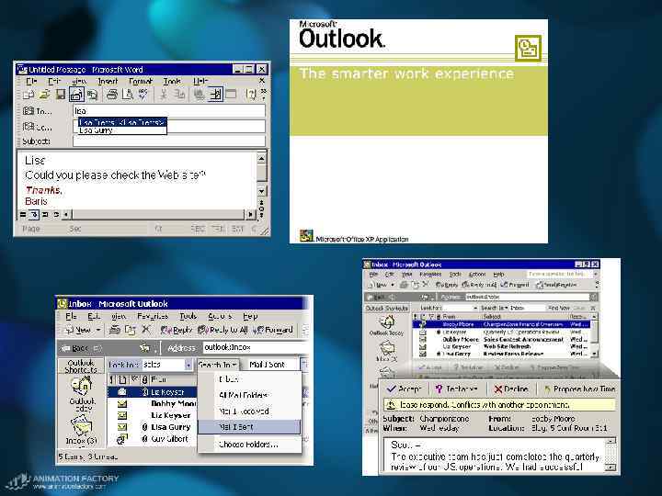Click the Search In dropdown button in left Outlook

(217, 365)
